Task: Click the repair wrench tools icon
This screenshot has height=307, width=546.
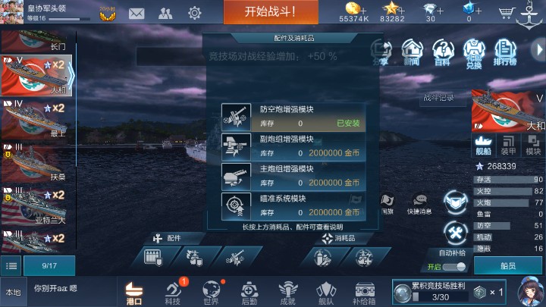Action: 455,233
